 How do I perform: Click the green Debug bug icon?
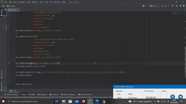pyautogui.click(x=165, y=6)
